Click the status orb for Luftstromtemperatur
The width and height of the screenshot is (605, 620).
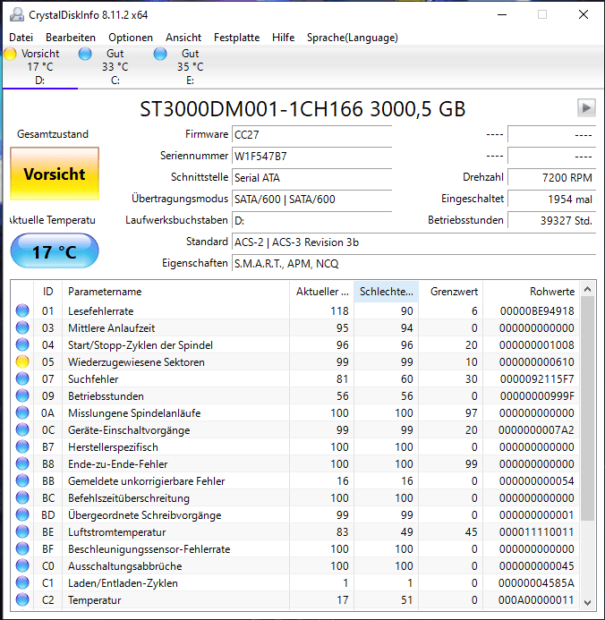point(22,531)
